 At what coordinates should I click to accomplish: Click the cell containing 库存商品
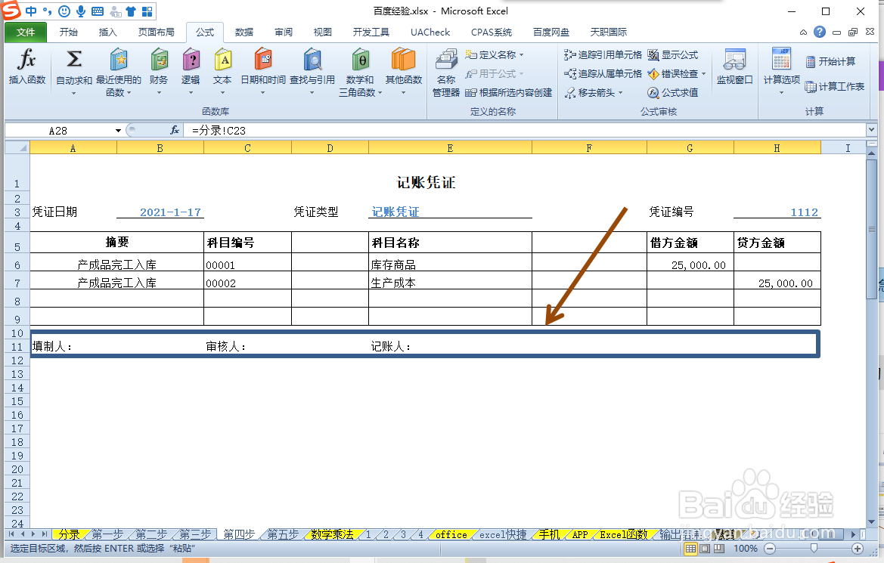point(450,264)
